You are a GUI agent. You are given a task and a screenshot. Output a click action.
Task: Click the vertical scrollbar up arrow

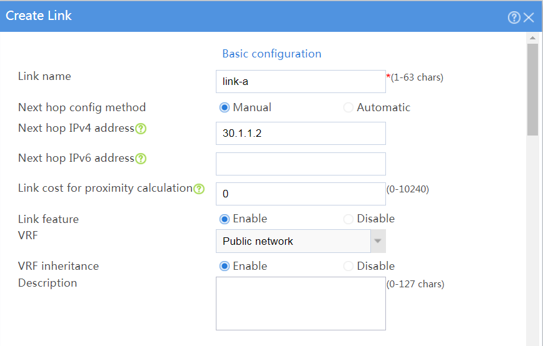pyautogui.click(x=532, y=37)
